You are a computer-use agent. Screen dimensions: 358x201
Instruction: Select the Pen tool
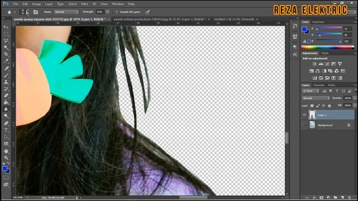6,123
